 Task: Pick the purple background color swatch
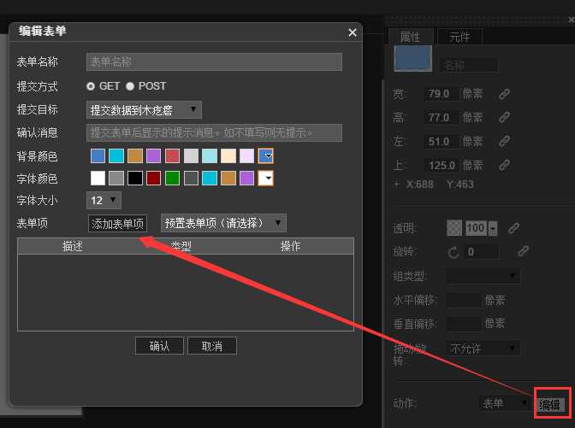click(x=154, y=156)
